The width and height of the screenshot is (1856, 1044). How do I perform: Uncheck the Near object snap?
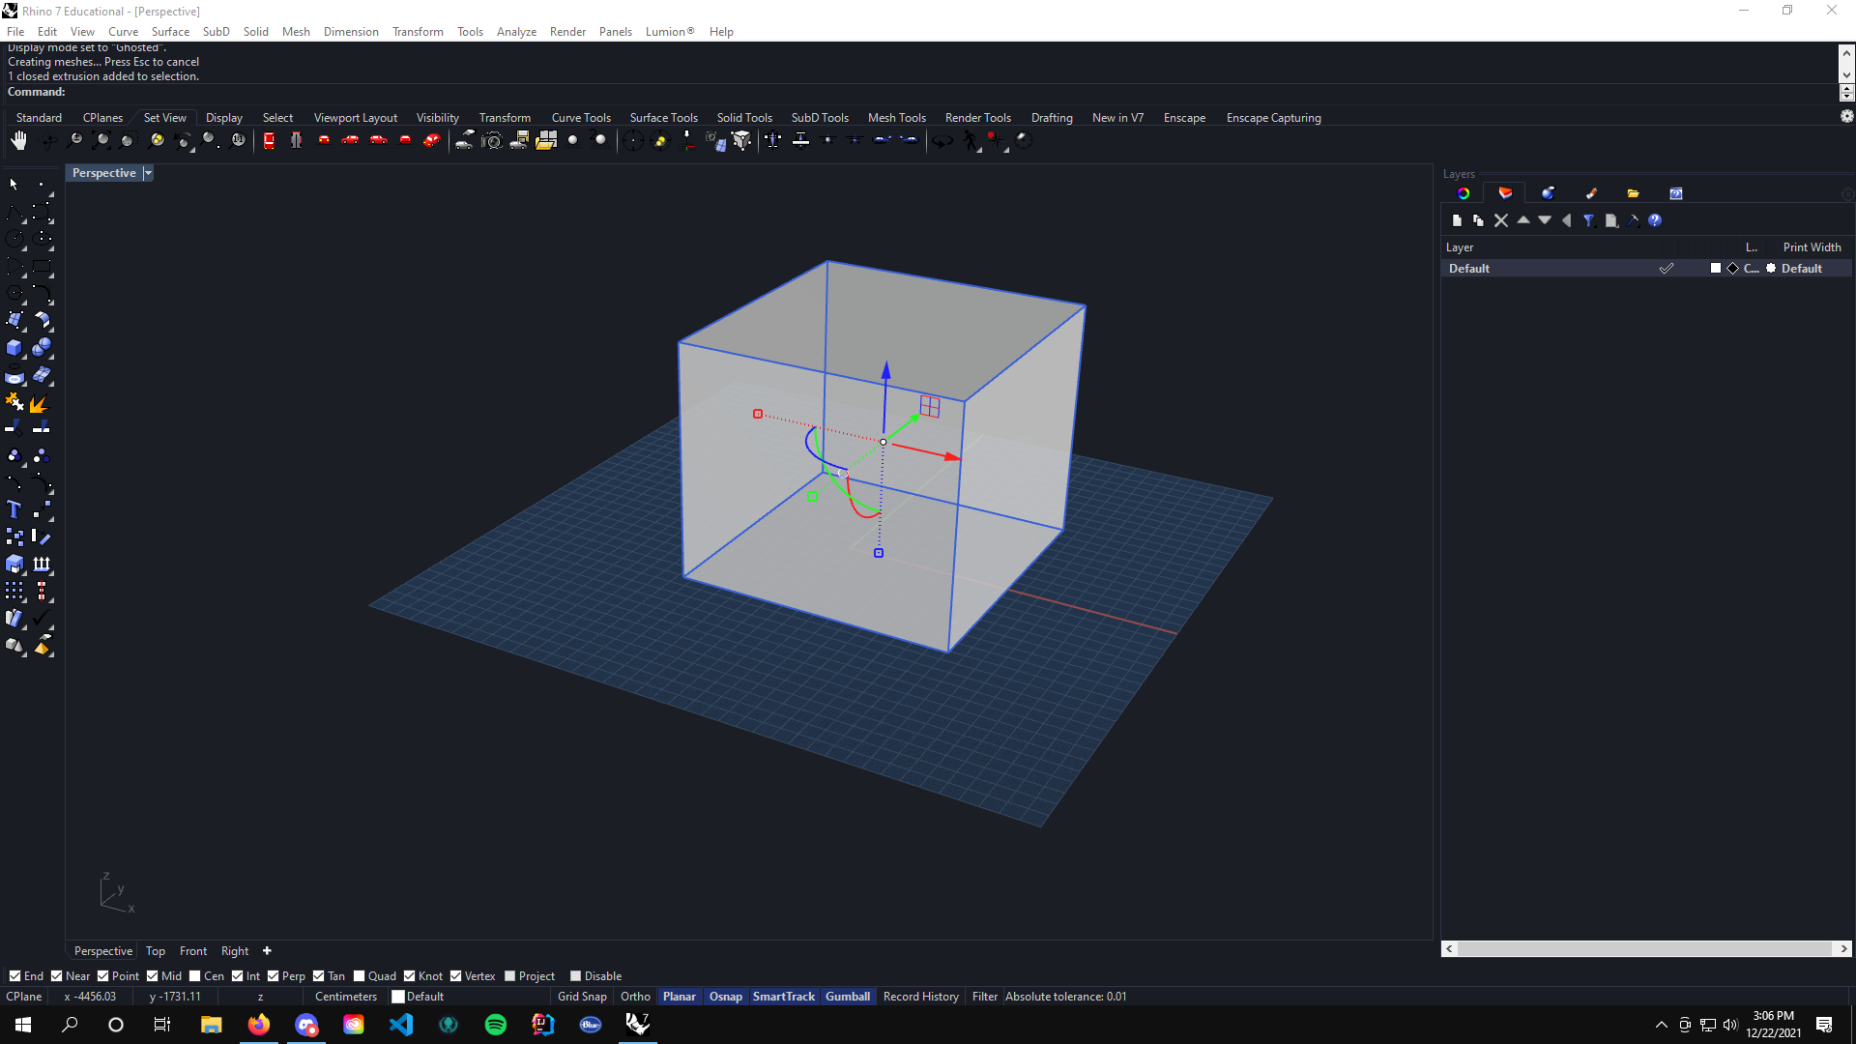point(57,976)
